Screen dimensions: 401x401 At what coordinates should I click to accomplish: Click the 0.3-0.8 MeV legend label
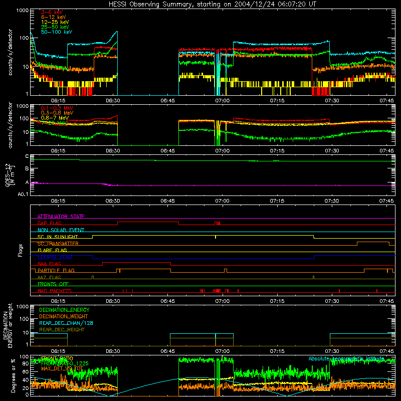pos(57,113)
